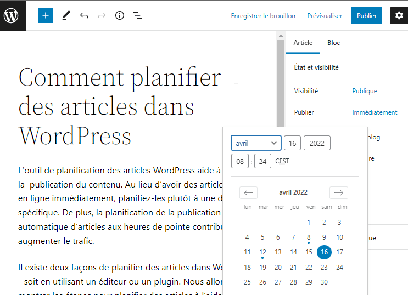
Task: Open the list view outline icon
Action: (137, 15)
